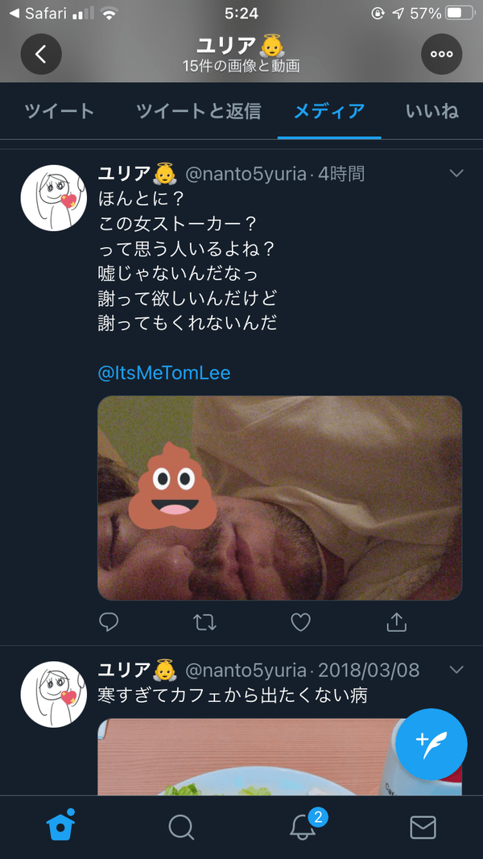Tap the profile avatar on the first tweet
This screenshot has width=483, height=859.
[x=53, y=198]
